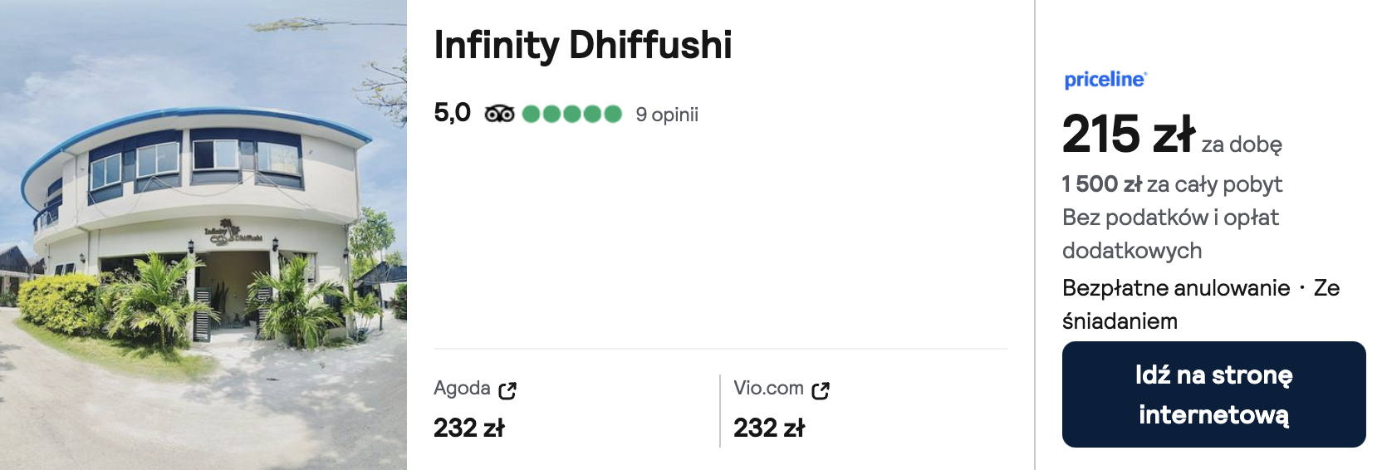Click the Bezpłatne anulowanie label
The width and height of the screenshot is (1382, 470).
point(1175,288)
